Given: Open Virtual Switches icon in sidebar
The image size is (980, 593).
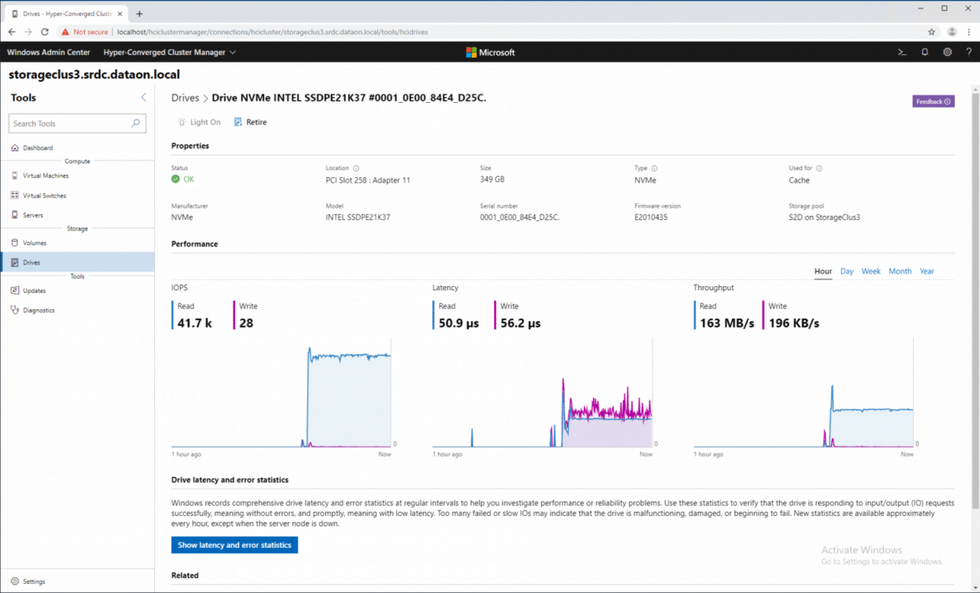Looking at the screenshot, I should pyautogui.click(x=15, y=196).
